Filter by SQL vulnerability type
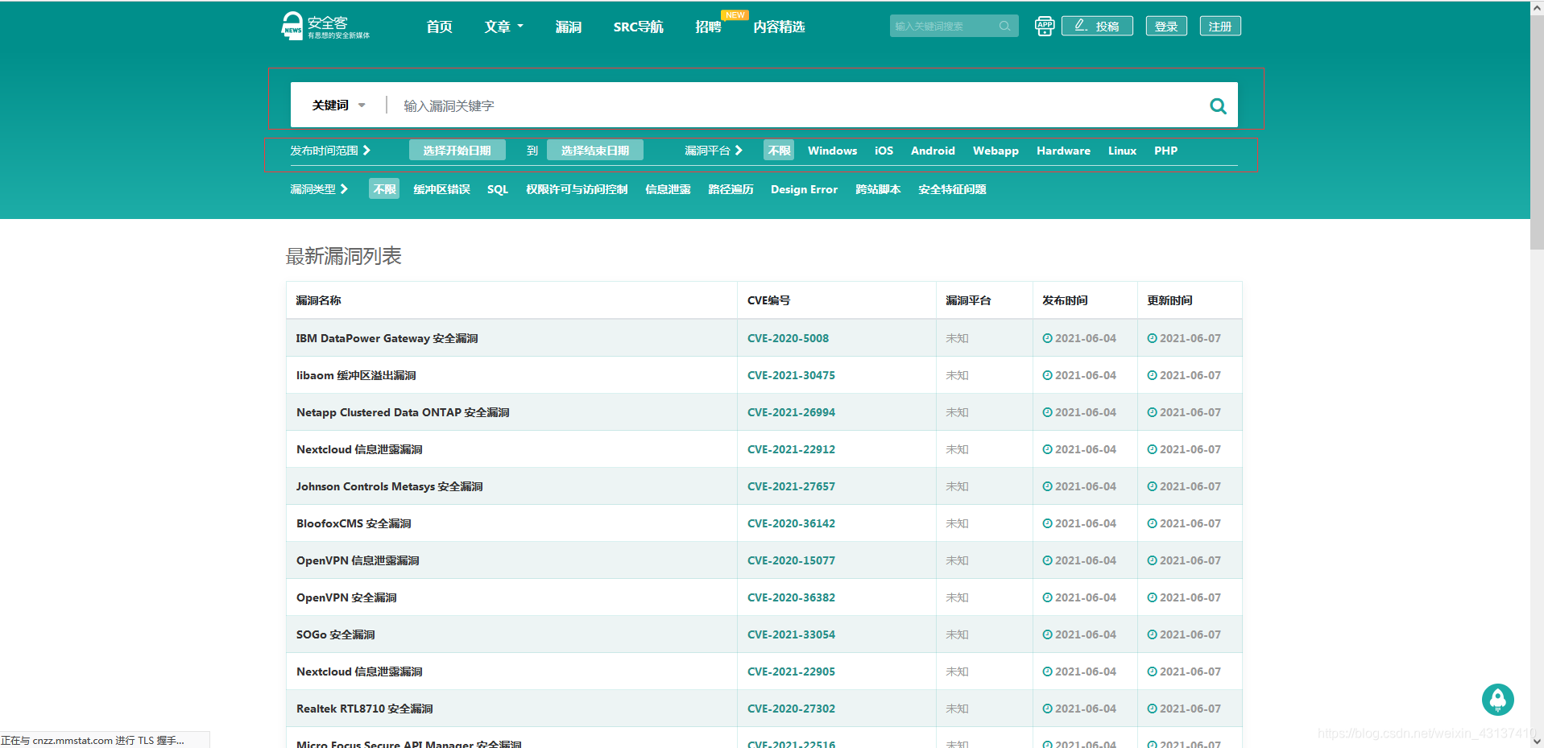 tap(498, 189)
